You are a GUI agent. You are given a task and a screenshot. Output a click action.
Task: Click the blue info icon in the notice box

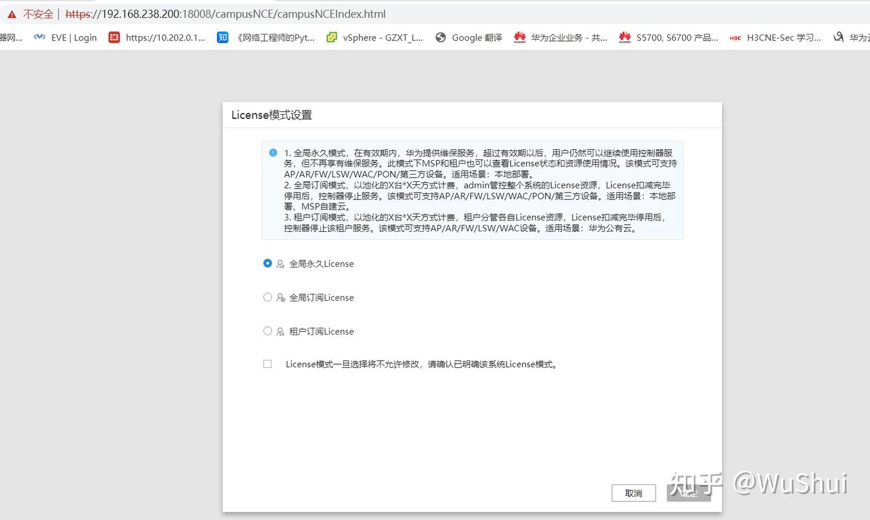point(272,153)
